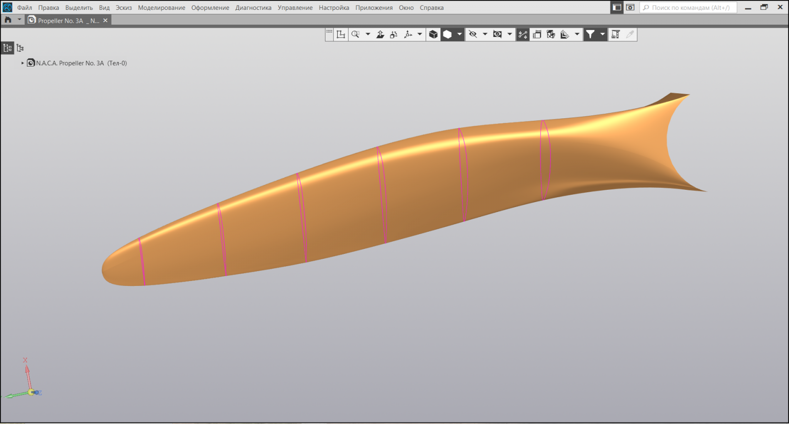Click the measurement gantry icon in toolbar

pos(615,34)
